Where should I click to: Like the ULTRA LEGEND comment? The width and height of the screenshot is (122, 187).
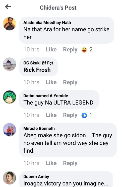pos(51,115)
